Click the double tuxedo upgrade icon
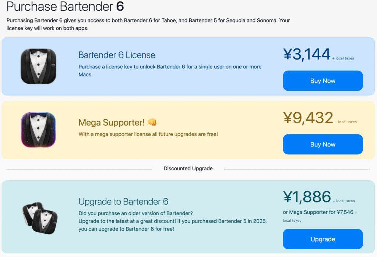 (40, 218)
